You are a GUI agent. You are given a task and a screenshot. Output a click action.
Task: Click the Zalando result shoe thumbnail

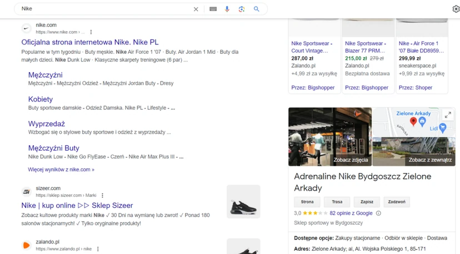coord(243,246)
